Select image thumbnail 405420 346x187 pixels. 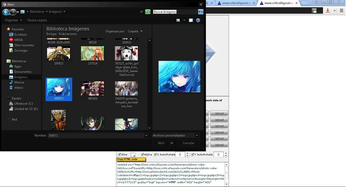coord(92,88)
